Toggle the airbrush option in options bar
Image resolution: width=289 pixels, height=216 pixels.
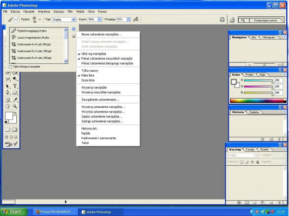point(136,20)
